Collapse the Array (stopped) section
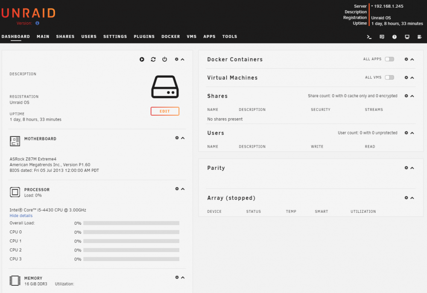The height and width of the screenshot is (293, 427). tap(412, 198)
